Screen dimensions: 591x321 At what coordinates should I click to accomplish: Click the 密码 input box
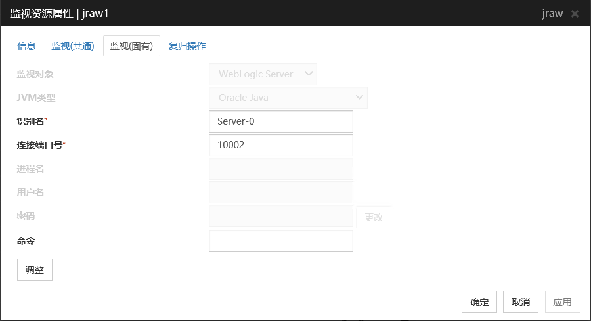click(280, 217)
